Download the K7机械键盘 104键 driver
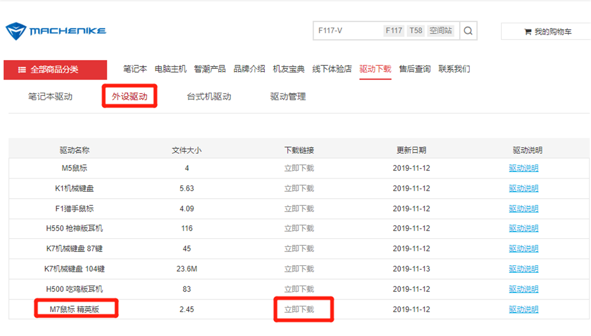This screenshot has height=336, width=591. tap(299, 269)
